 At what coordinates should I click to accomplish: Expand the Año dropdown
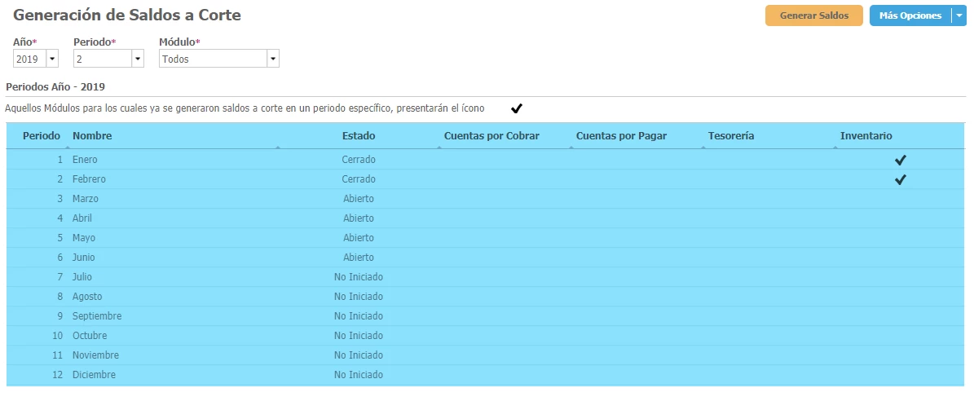coord(52,59)
